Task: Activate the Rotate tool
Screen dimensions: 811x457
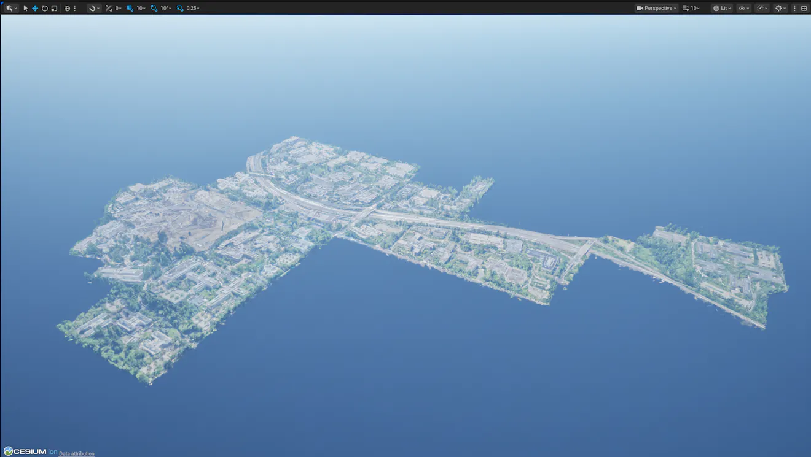Action: [45, 8]
